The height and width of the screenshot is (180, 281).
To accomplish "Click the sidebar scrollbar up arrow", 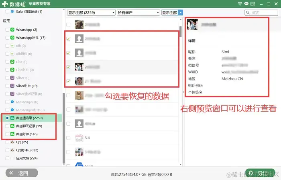I will point(63,9).
